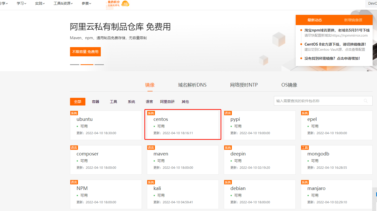Click the points badge showing 10
The width and height of the screenshot is (377, 211).
pyautogui.click(x=125, y=4)
